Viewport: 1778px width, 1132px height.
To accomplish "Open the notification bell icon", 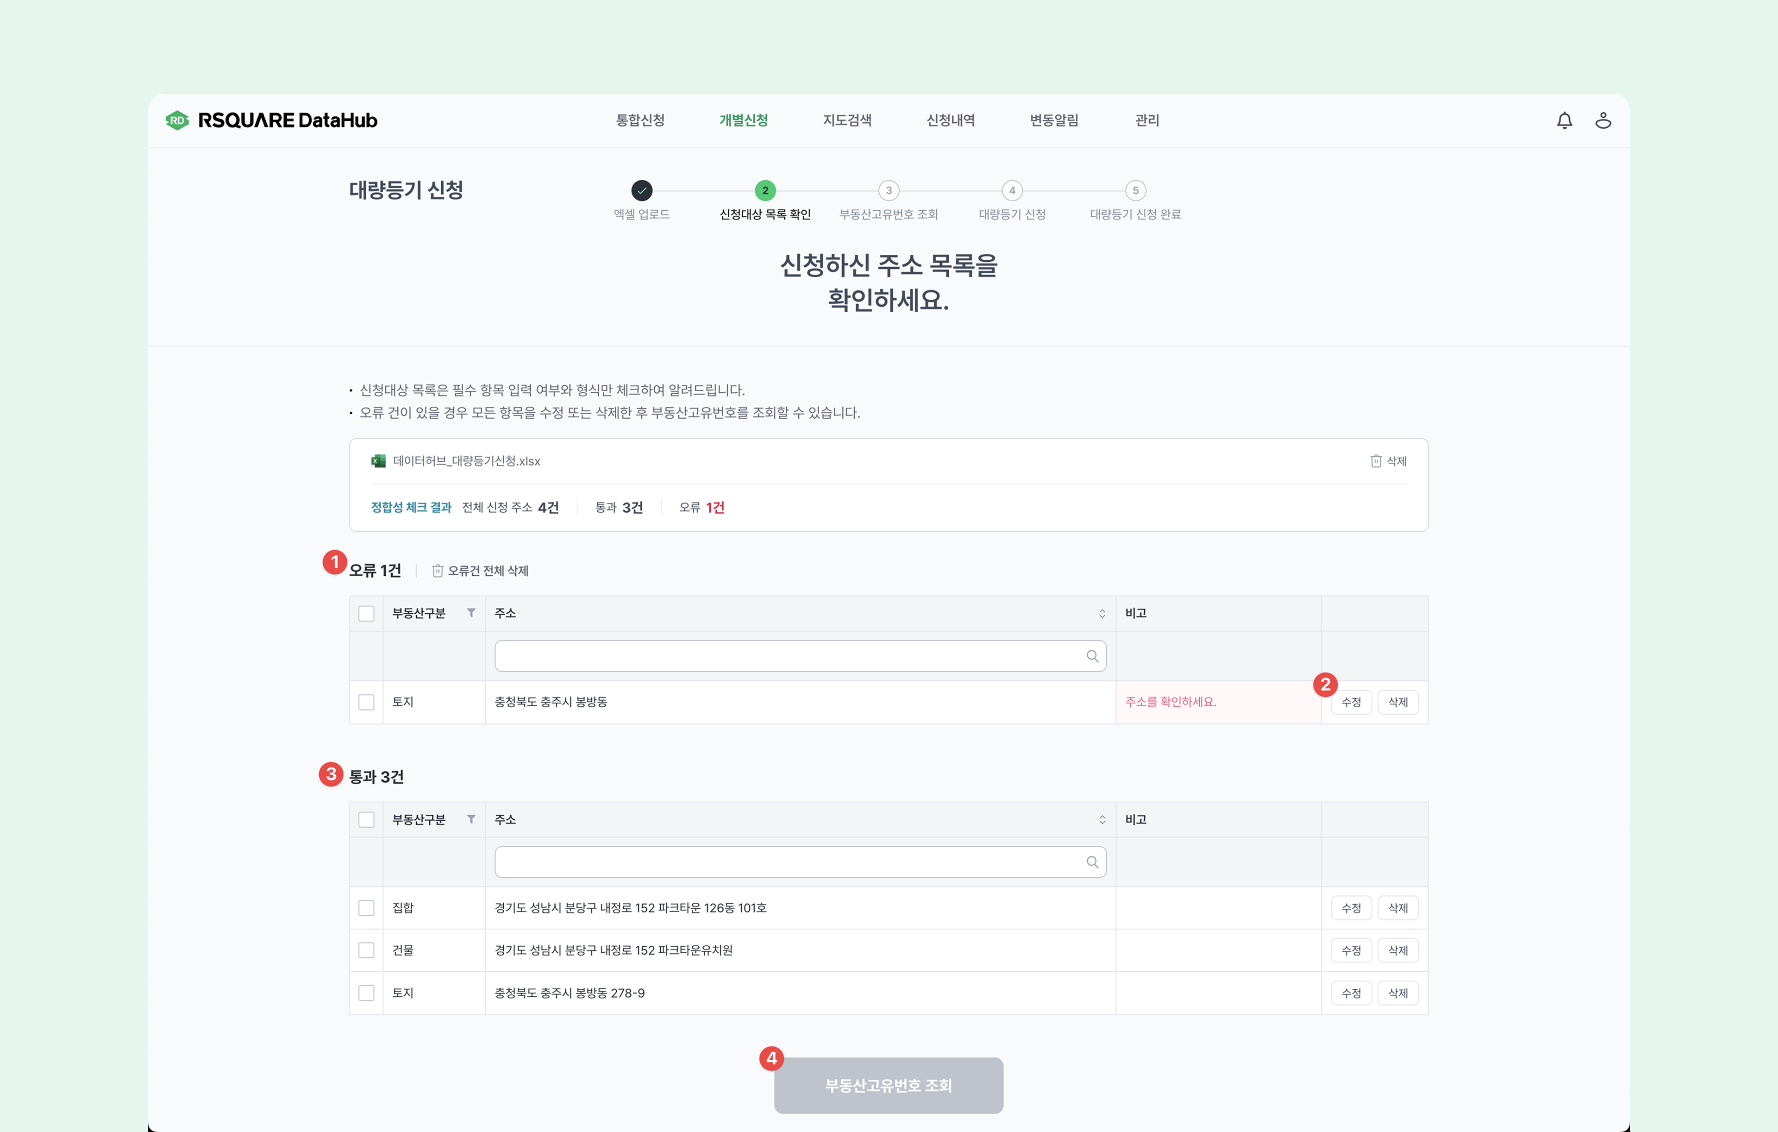I will (x=1564, y=120).
